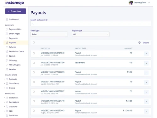157x118 pixels.
Task: Click the Payment Links chain icon
Action: click(x=7, y=29)
